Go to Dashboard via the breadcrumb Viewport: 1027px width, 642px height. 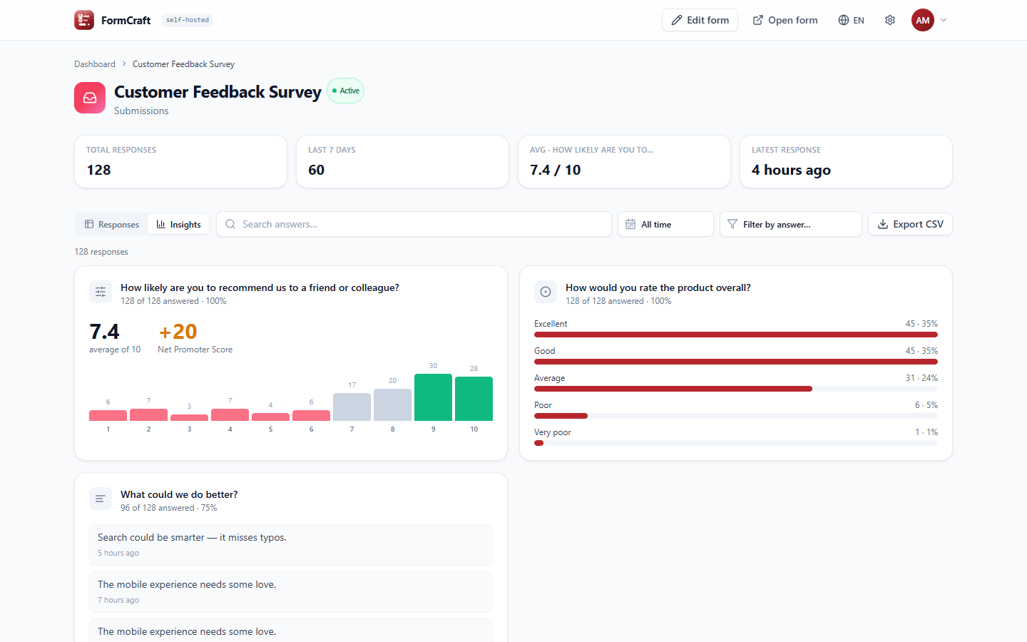[x=95, y=64]
